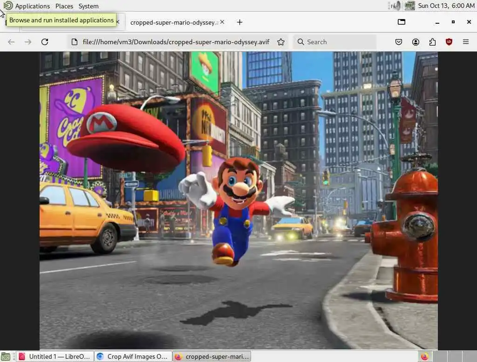Image resolution: width=477 pixels, height=362 pixels.
Task: Focus the URL showing cropped-super-mario-odyssey.avif
Action: click(176, 42)
